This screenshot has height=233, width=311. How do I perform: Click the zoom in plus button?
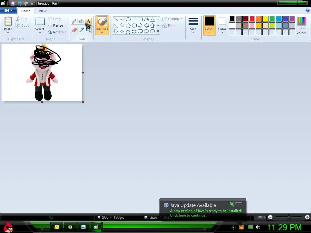point(307,217)
